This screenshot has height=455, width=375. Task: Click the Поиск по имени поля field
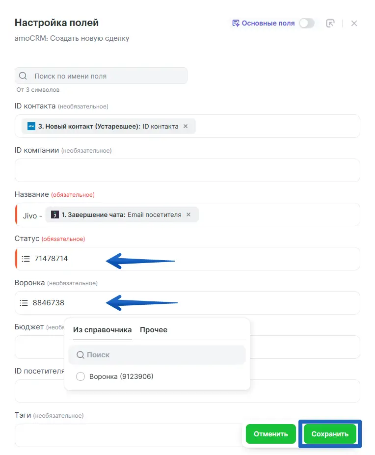point(108,76)
